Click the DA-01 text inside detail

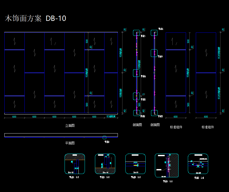coord(136,173)
